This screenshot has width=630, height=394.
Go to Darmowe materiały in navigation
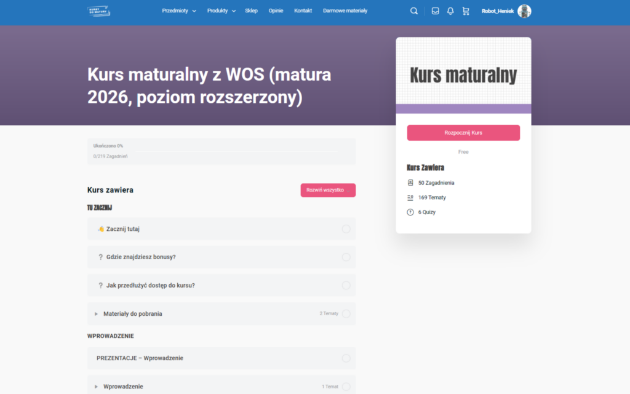[345, 11]
